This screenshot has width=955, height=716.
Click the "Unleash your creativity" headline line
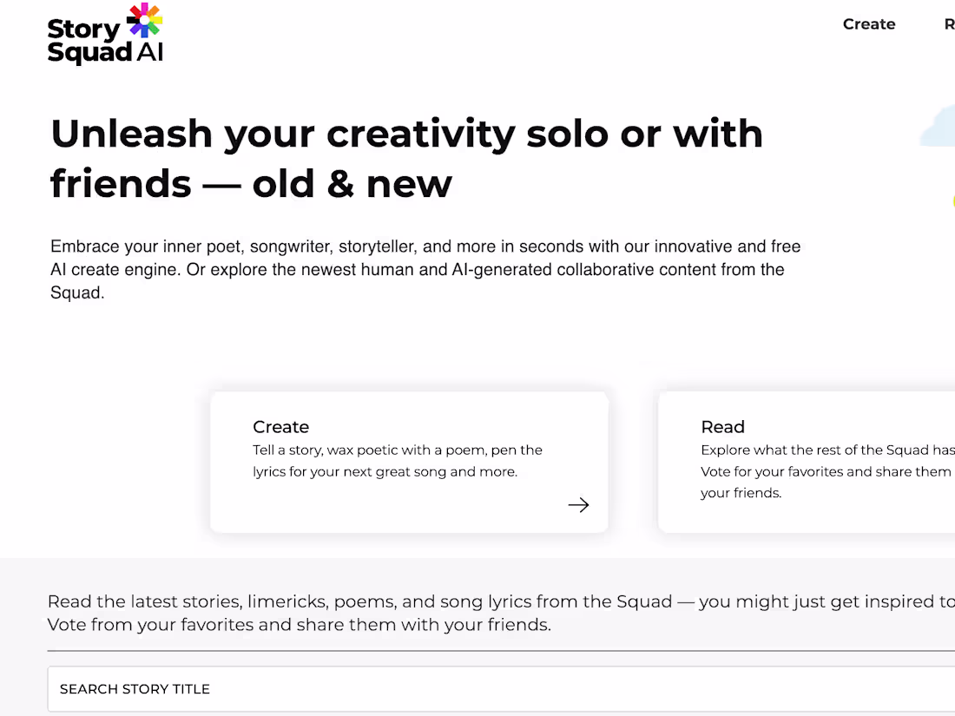(406, 134)
